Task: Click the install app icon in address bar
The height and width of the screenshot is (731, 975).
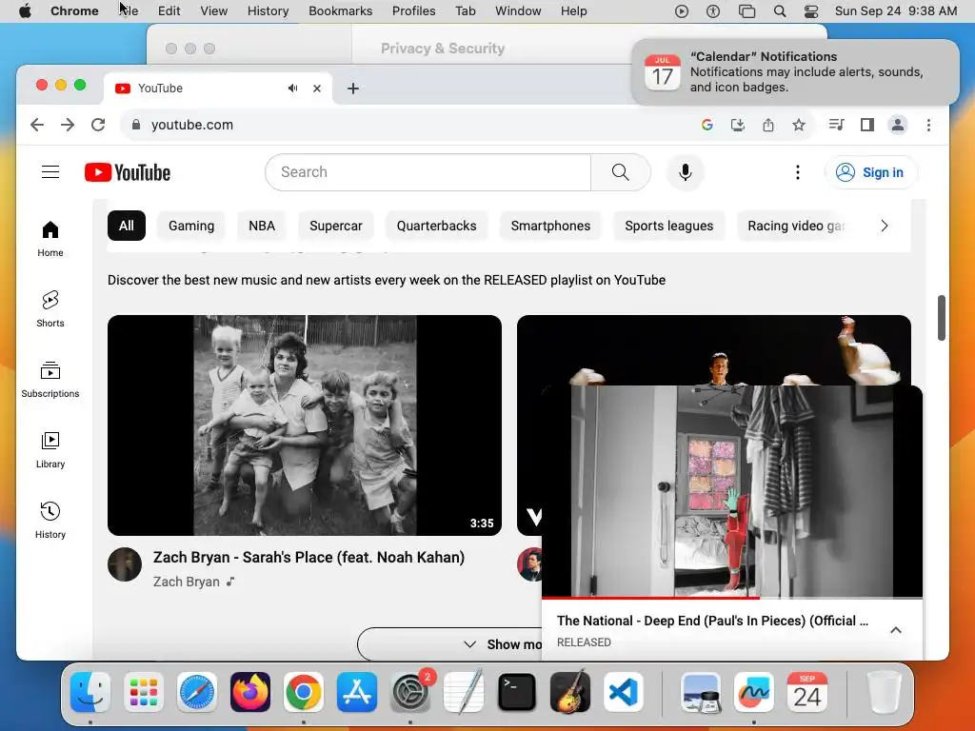Action: tap(738, 125)
